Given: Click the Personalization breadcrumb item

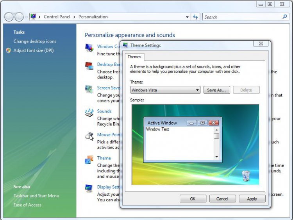Looking at the screenshot, I should pos(93,17).
